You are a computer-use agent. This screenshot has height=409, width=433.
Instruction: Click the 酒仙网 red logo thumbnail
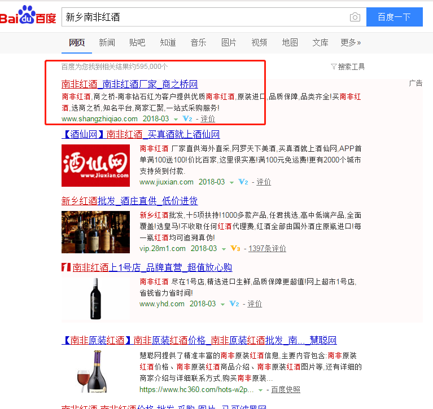(95, 166)
